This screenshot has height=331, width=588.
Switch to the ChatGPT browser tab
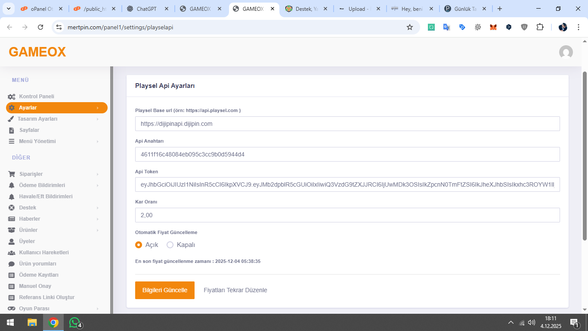(x=148, y=9)
